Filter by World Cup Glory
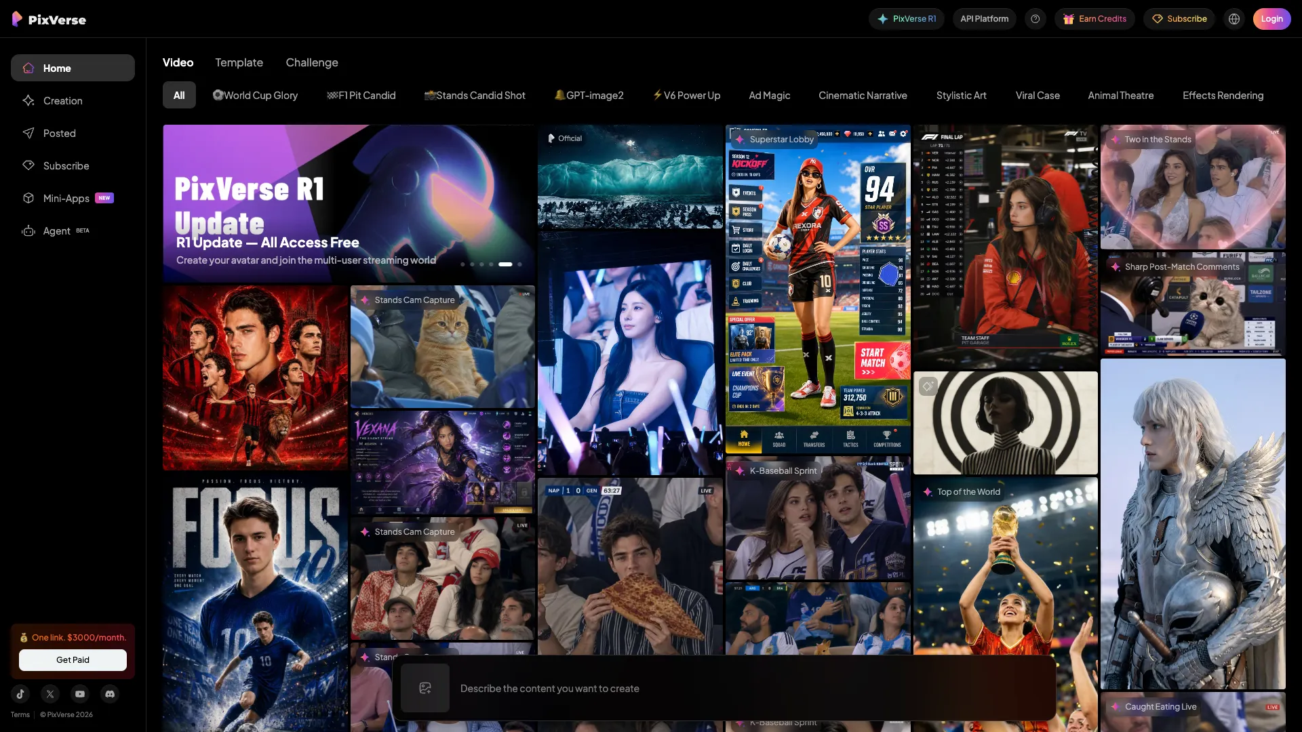The image size is (1302, 732). (x=255, y=95)
